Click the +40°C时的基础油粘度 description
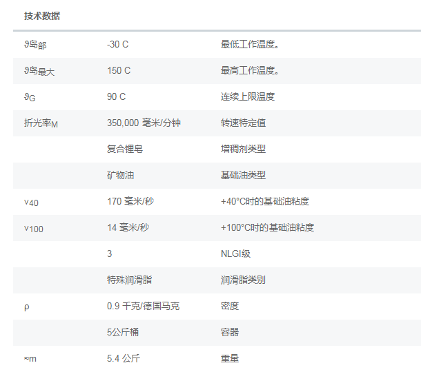 coord(265,201)
